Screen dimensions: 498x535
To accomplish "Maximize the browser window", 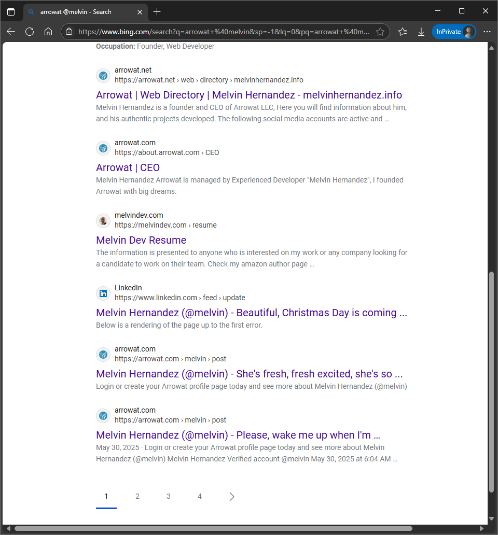I will point(462,11).
